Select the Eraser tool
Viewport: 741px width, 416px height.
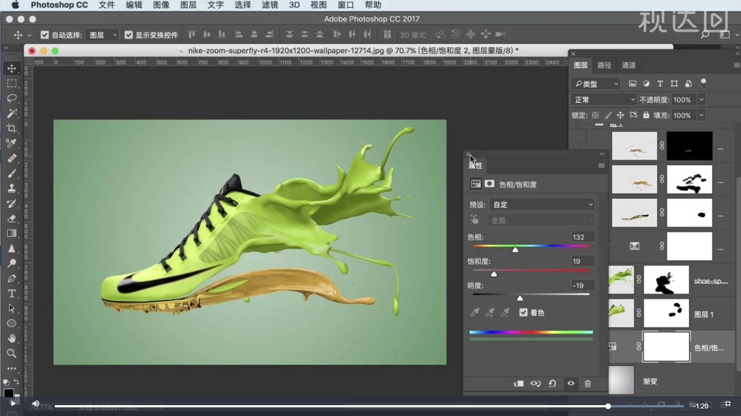coord(11,218)
